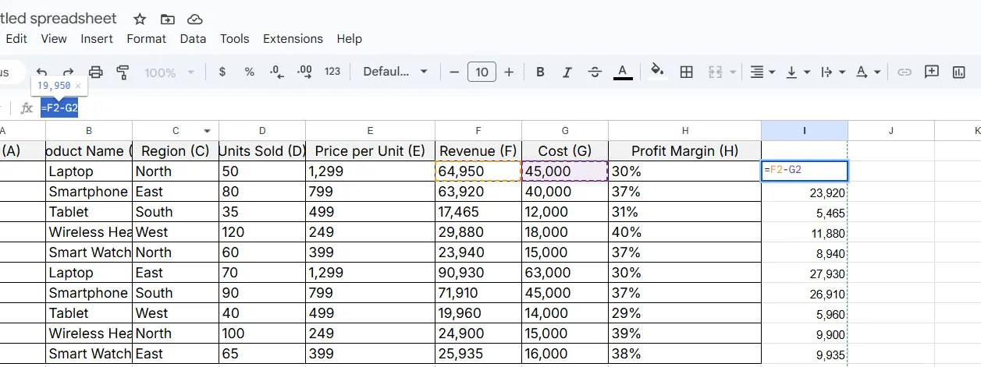Toggle strikethrough formatting
Viewport: 981px width, 367px height.
(x=595, y=72)
